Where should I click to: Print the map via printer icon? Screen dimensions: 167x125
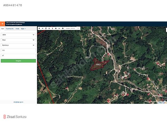pyautogui.click(x=63, y=28)
